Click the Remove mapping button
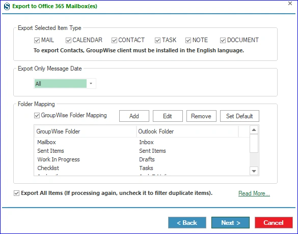298x234 pixels. pyautogui.click(x=201, y=116)
